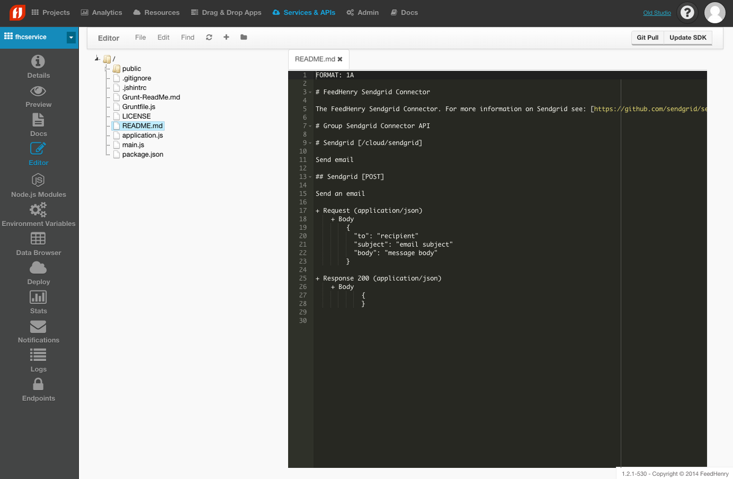Open Environment Variables gears icon

tap(38, 210)
